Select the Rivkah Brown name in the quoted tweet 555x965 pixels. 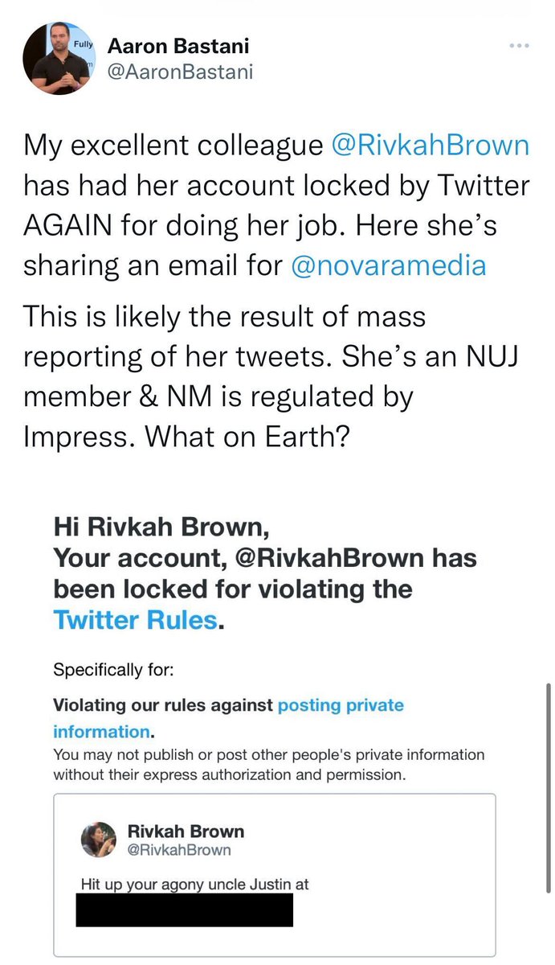coord(186,831)
